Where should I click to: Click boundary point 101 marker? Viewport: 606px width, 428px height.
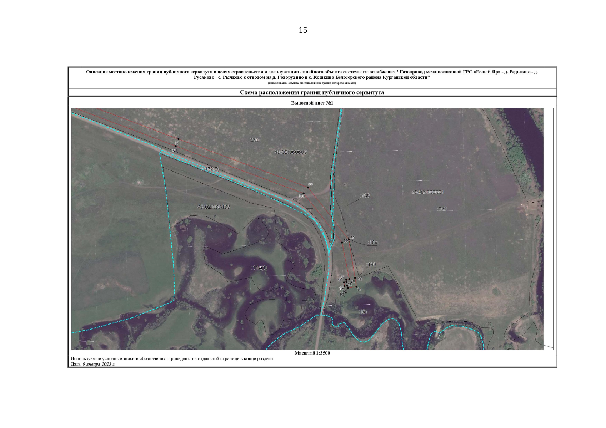176,146
